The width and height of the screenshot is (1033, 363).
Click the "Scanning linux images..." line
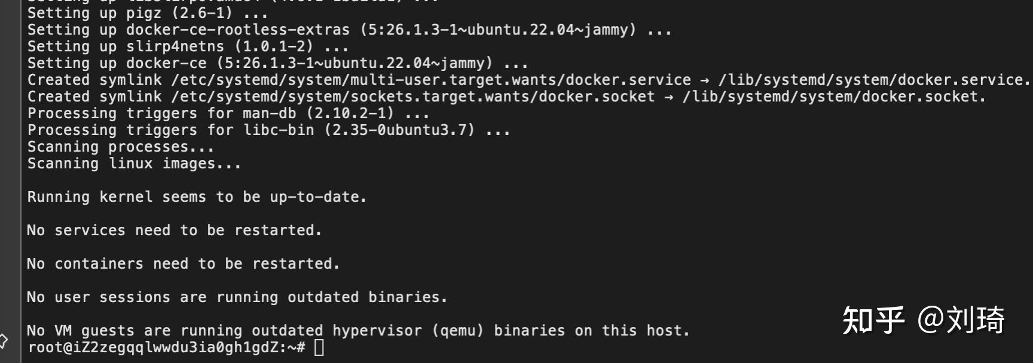(134, 164)
